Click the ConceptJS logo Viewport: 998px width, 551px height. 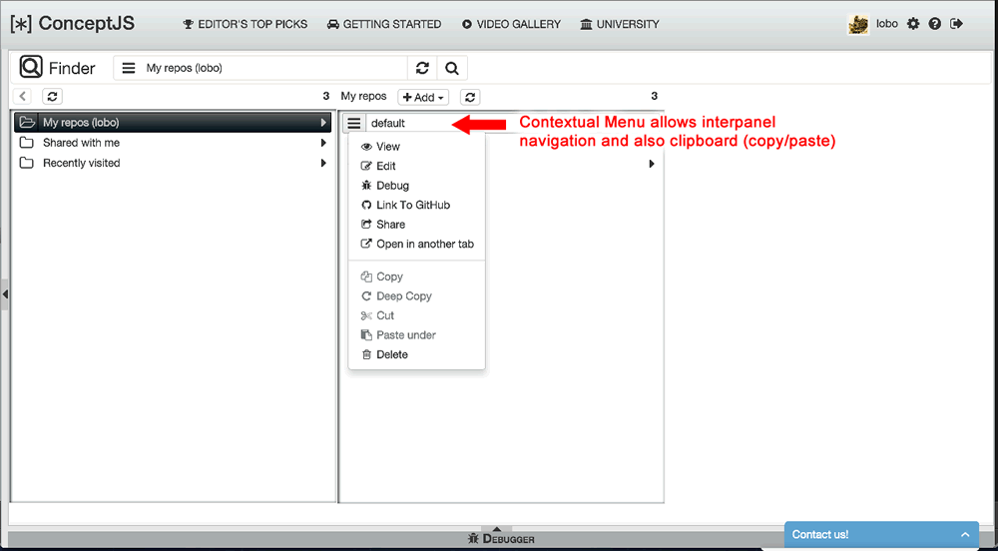pos(73,24)
